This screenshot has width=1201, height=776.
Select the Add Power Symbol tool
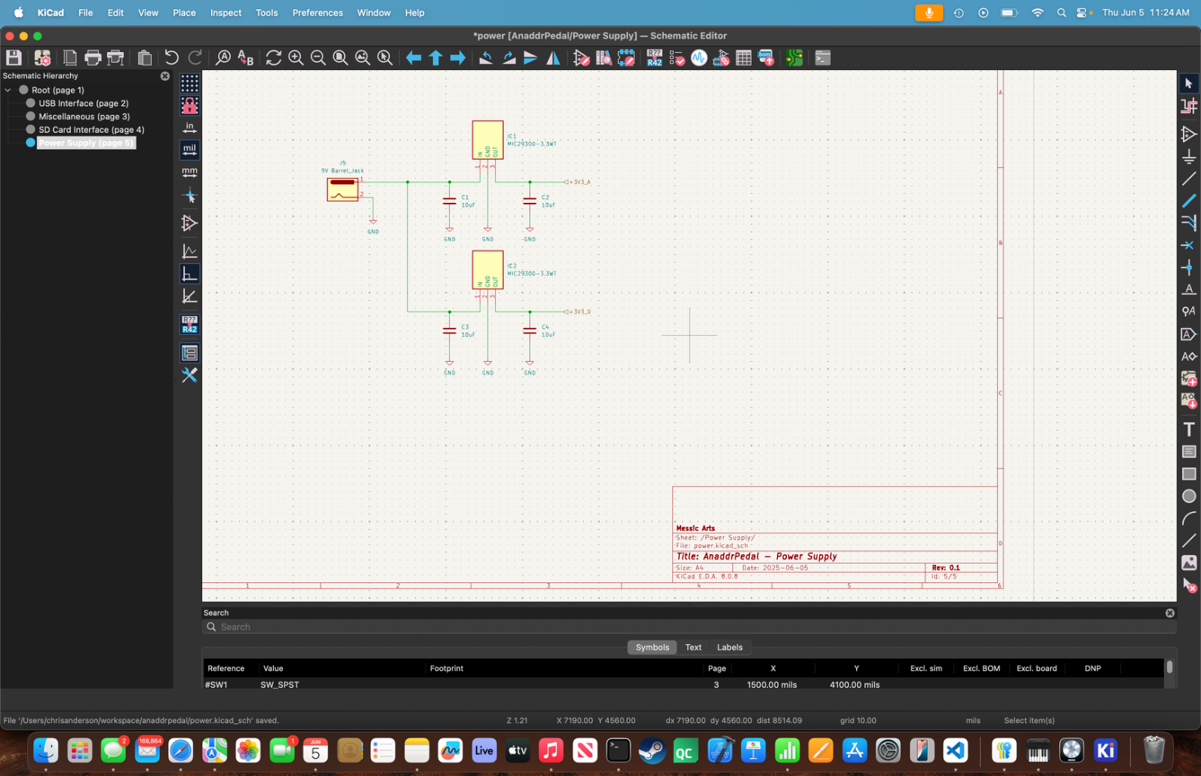pyautogui.click(x=1189, y=157)
